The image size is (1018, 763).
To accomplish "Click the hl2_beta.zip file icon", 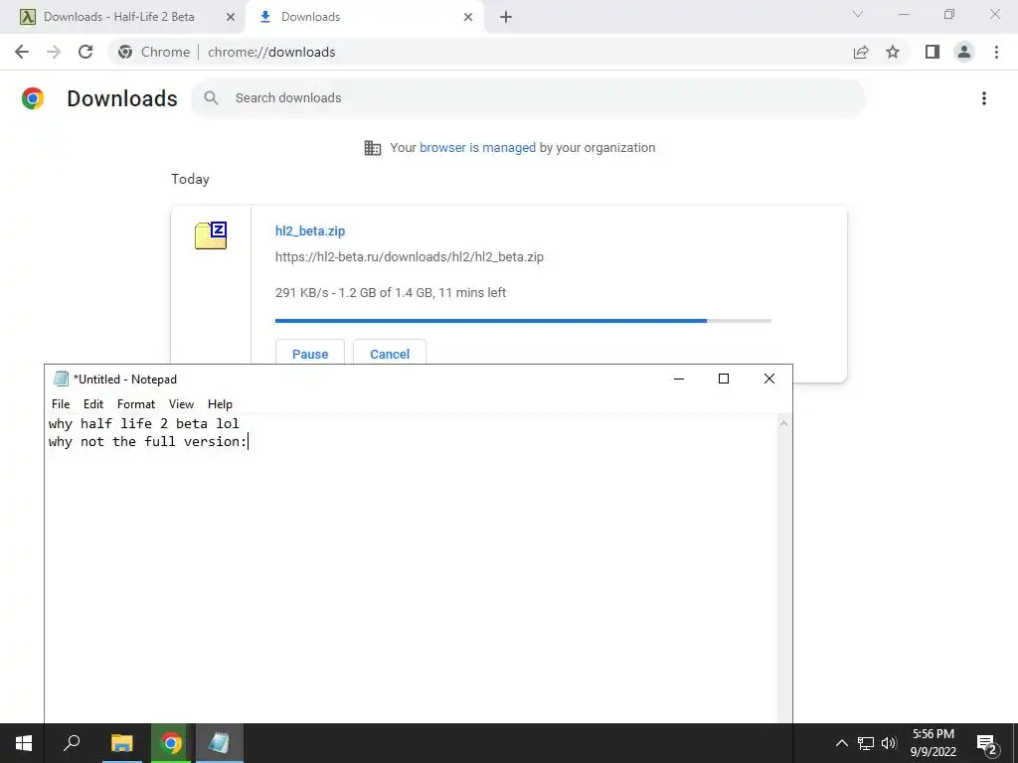I will tap(211, 234).
